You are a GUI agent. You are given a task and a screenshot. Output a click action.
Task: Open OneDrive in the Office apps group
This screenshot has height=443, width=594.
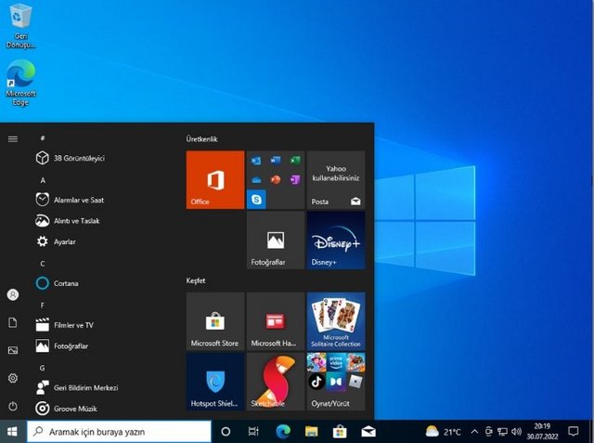pos(256,179)
